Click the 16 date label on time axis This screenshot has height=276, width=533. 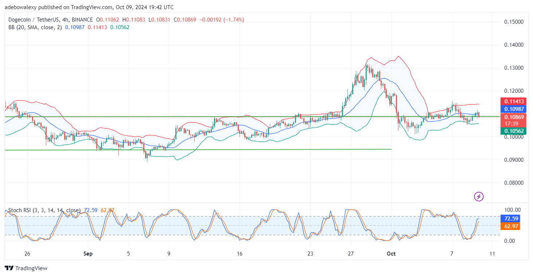tap(239, 254)
